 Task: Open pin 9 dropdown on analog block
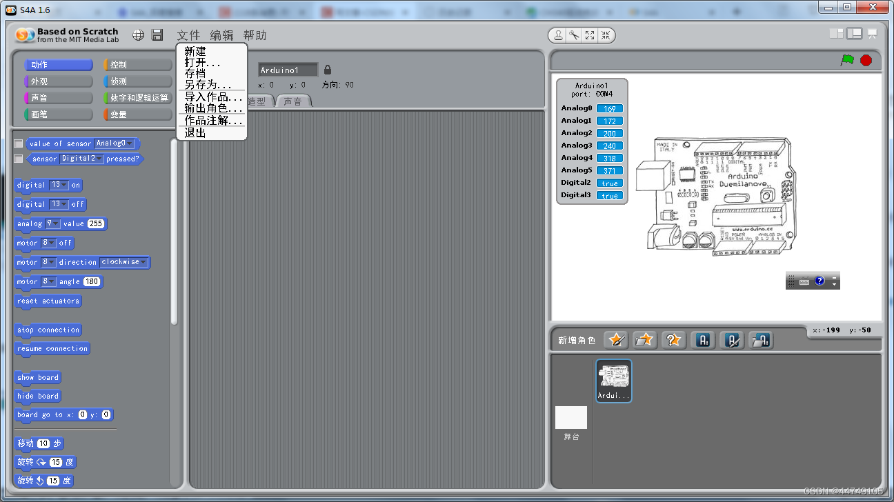coord(53,223)
